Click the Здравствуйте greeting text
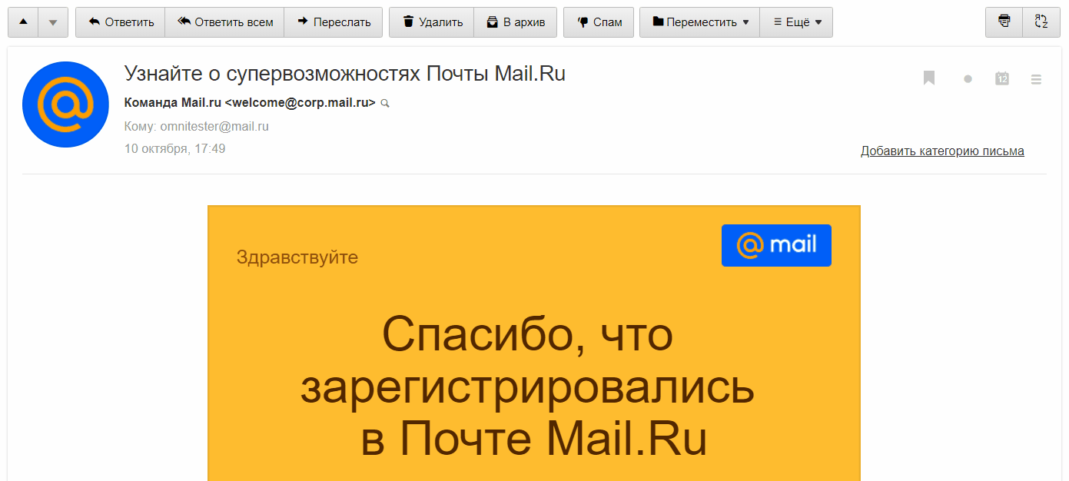This screenshot has height=481, width=1069. (x=297, y=257)
